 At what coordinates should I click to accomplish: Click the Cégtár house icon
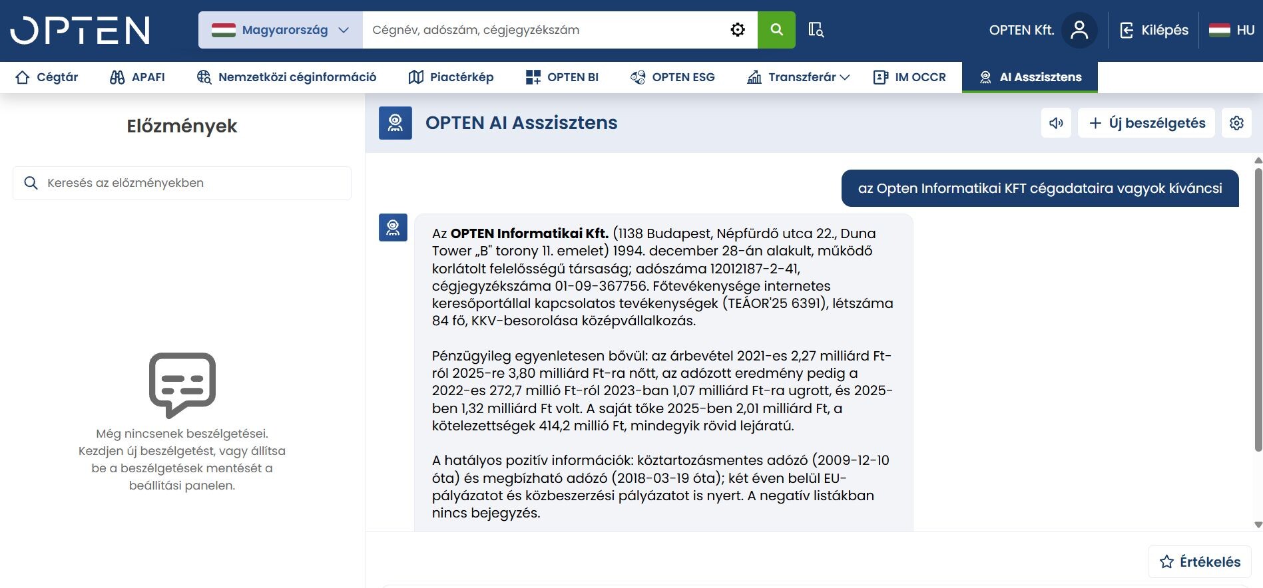click(23, 77)
